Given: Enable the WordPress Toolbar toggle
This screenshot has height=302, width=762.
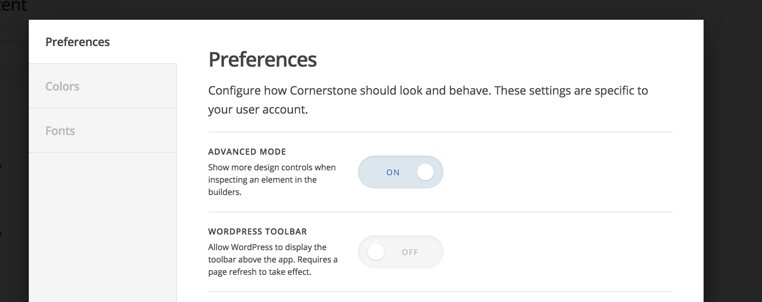Looking at the screenshot, I should 400,252.
